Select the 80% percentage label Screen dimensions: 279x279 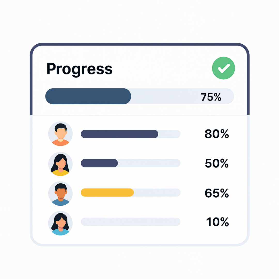pyautogui.click(x=216, y=134)
